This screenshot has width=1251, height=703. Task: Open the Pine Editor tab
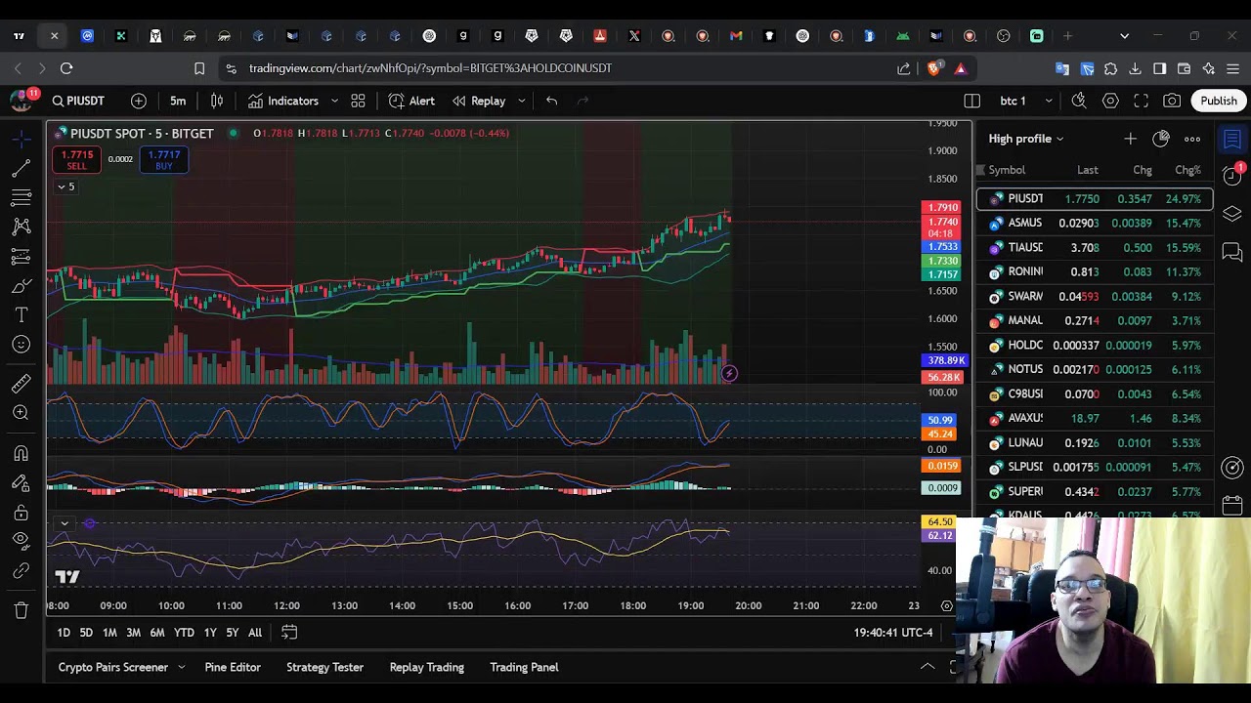pos(233,667)
